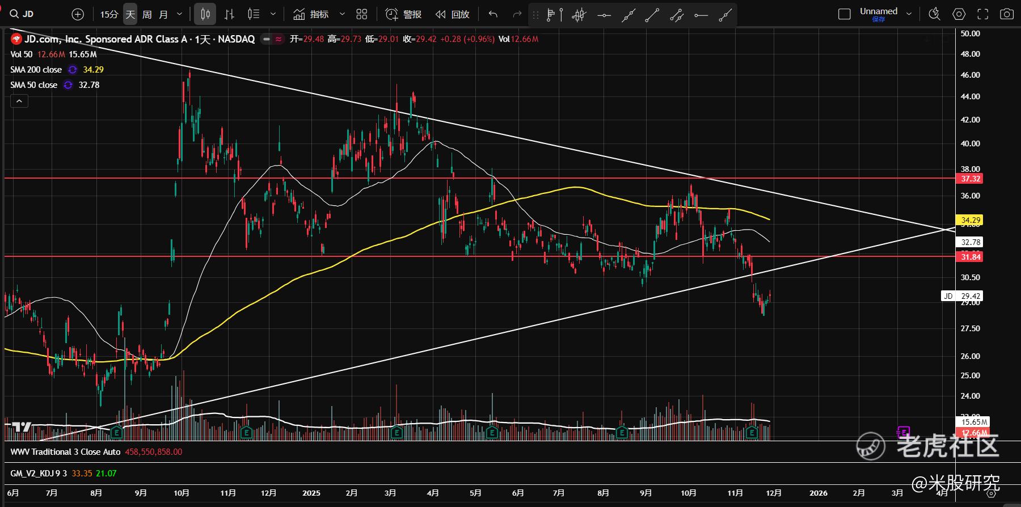The image size is (1021, 507).
Task: Open chart settings hexagon icon
Action: click(959, 14)
